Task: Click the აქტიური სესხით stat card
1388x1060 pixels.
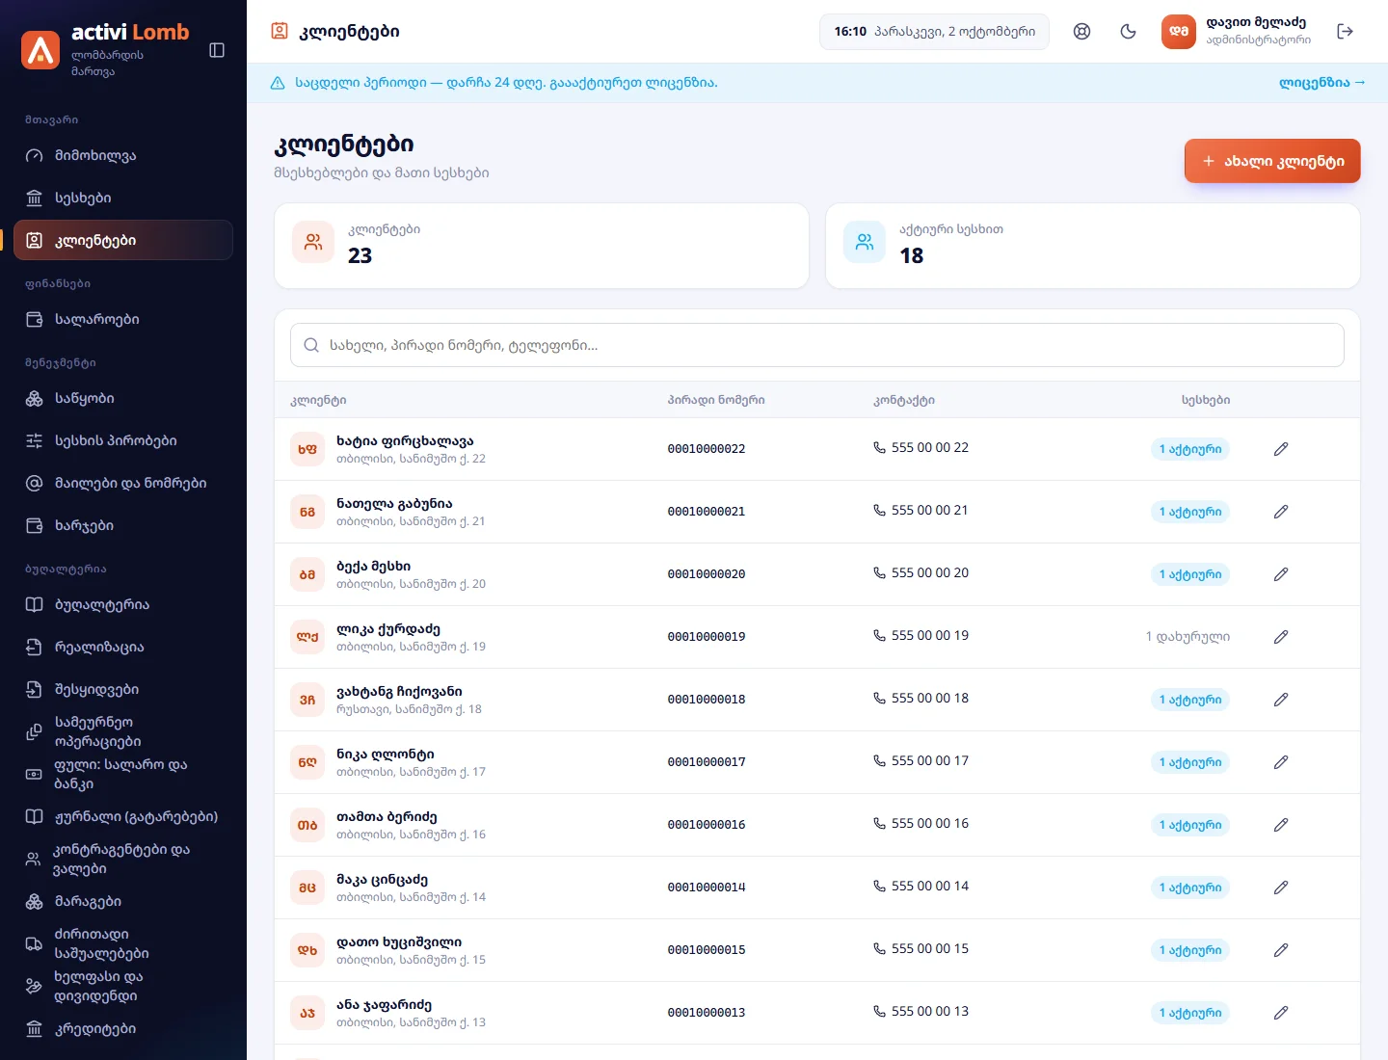Action: [x=1093, y=246]
